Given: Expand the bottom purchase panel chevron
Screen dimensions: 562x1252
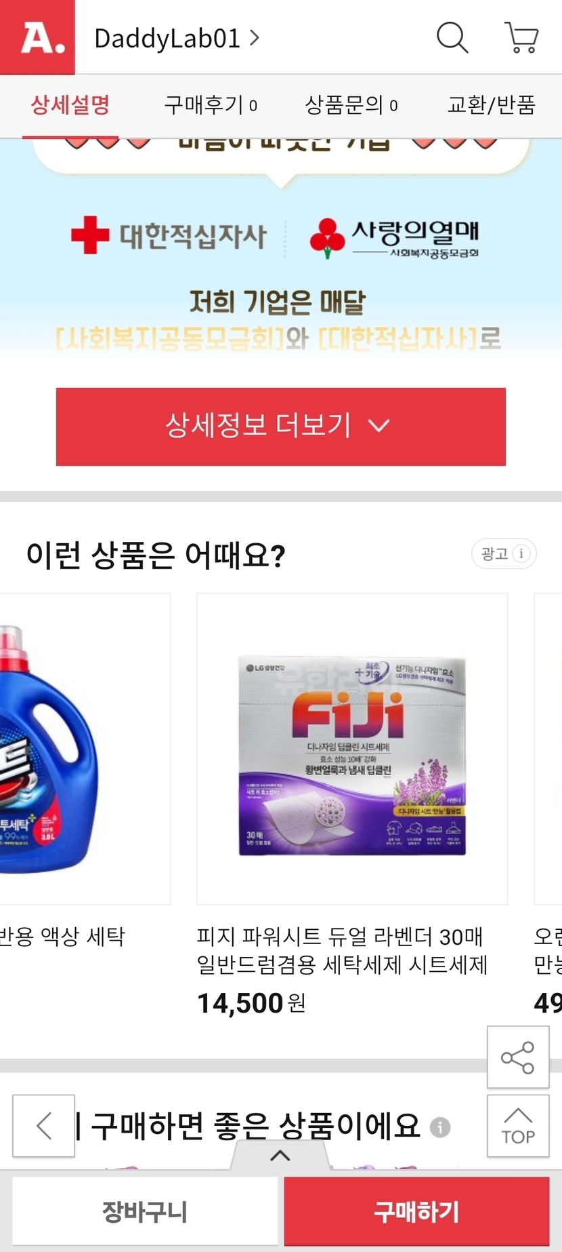Looking at the screenshot, I should (x=280, y=1155).
